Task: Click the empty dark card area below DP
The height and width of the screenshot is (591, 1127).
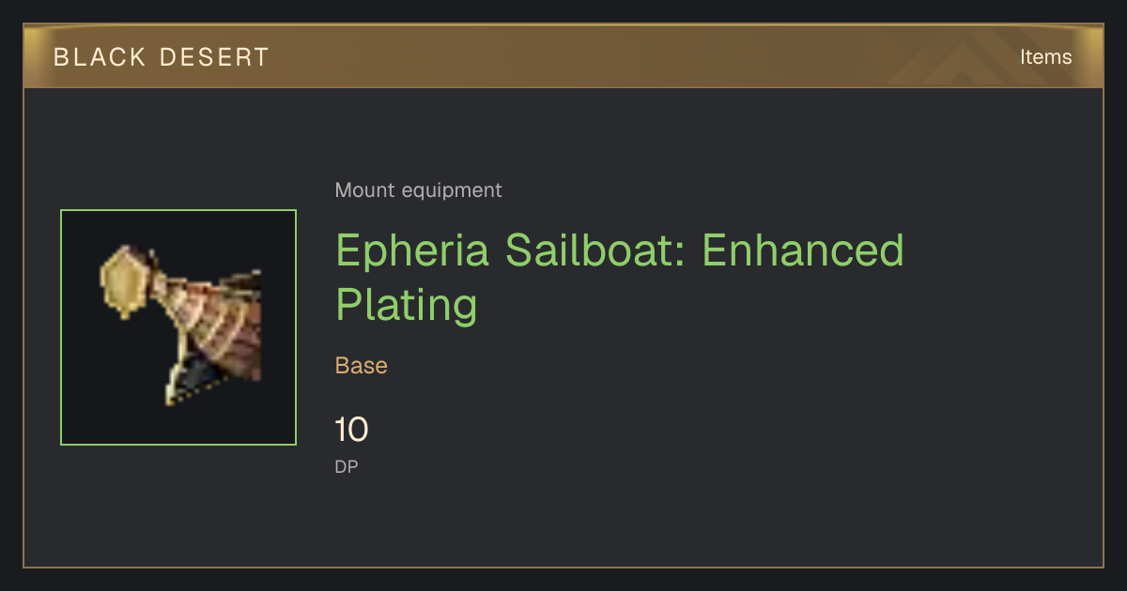Action: 563,521
